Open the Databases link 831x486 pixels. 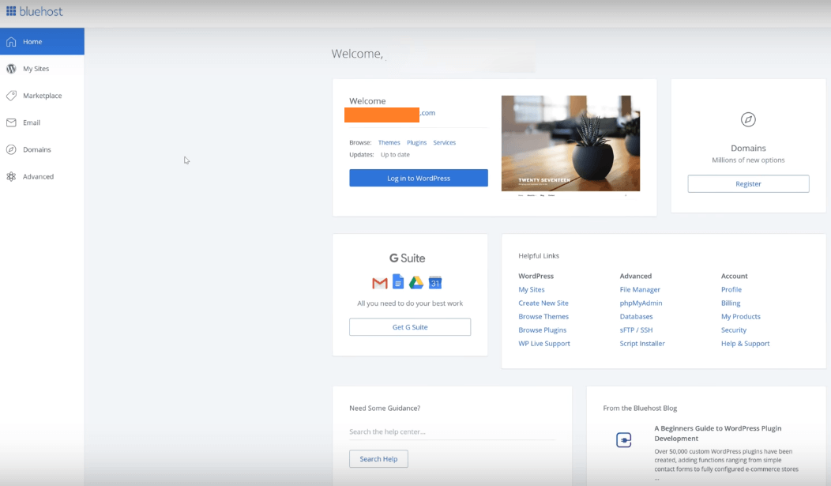636,316
